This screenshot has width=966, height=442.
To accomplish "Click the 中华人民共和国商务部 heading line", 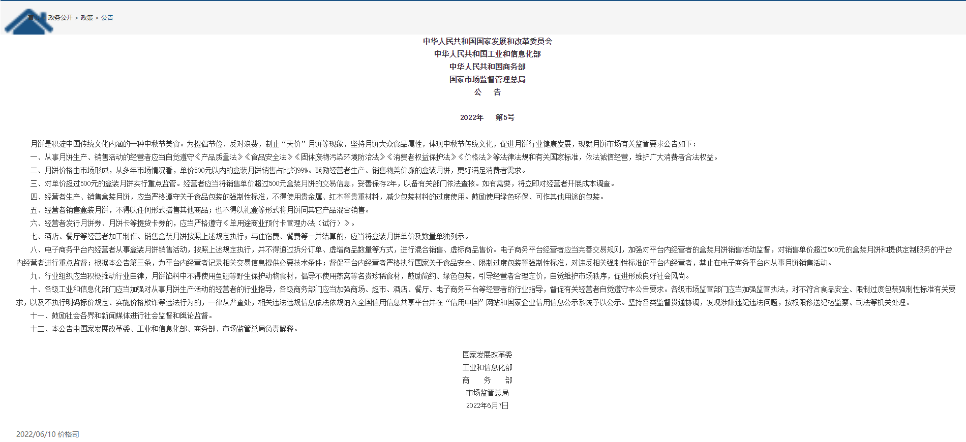I will tap(487, 67).
